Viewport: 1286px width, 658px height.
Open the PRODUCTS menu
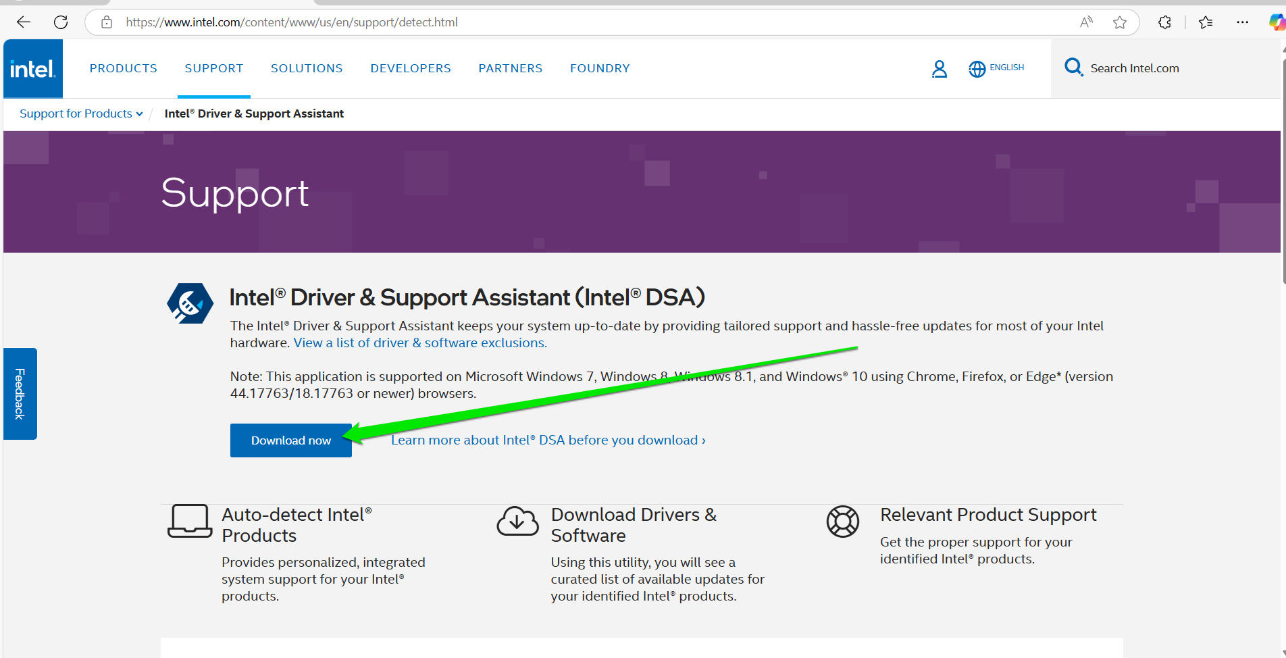click(124, 68)
